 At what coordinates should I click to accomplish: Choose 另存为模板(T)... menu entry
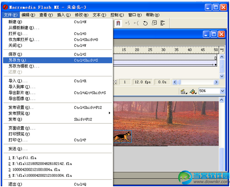coord(57,66)
